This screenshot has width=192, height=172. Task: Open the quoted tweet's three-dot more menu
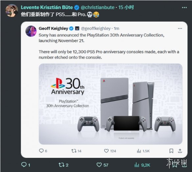180,28
